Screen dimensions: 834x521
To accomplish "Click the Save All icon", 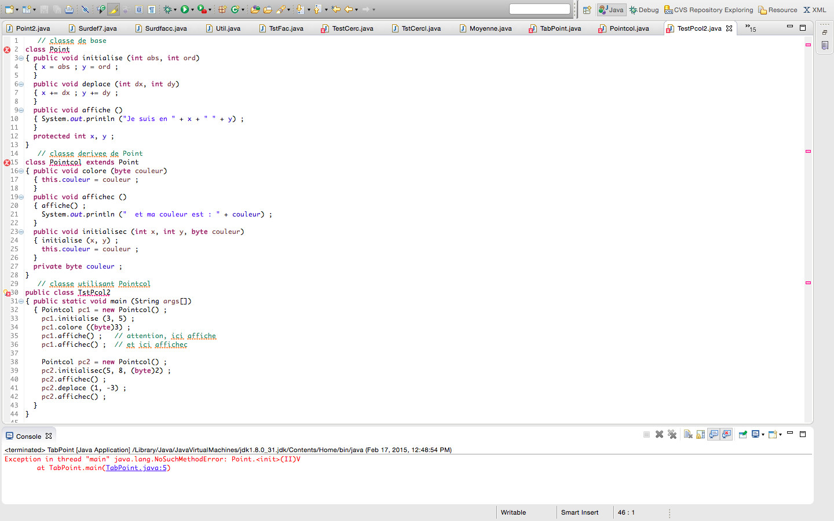I will coord(57,9).
